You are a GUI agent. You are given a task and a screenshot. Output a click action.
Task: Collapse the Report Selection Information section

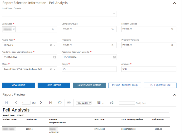point(174,3)
